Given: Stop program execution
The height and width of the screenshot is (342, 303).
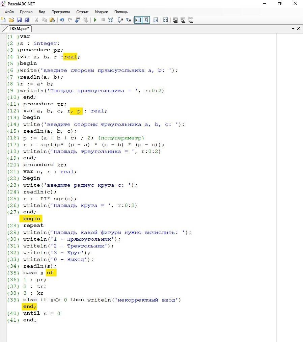Looking at the screenshot, I should pos(103,20).
